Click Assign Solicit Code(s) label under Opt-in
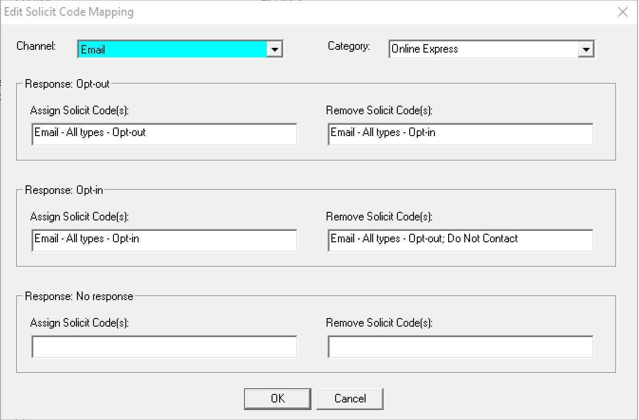This screenshot has height=420, width=639. (80, 217)
